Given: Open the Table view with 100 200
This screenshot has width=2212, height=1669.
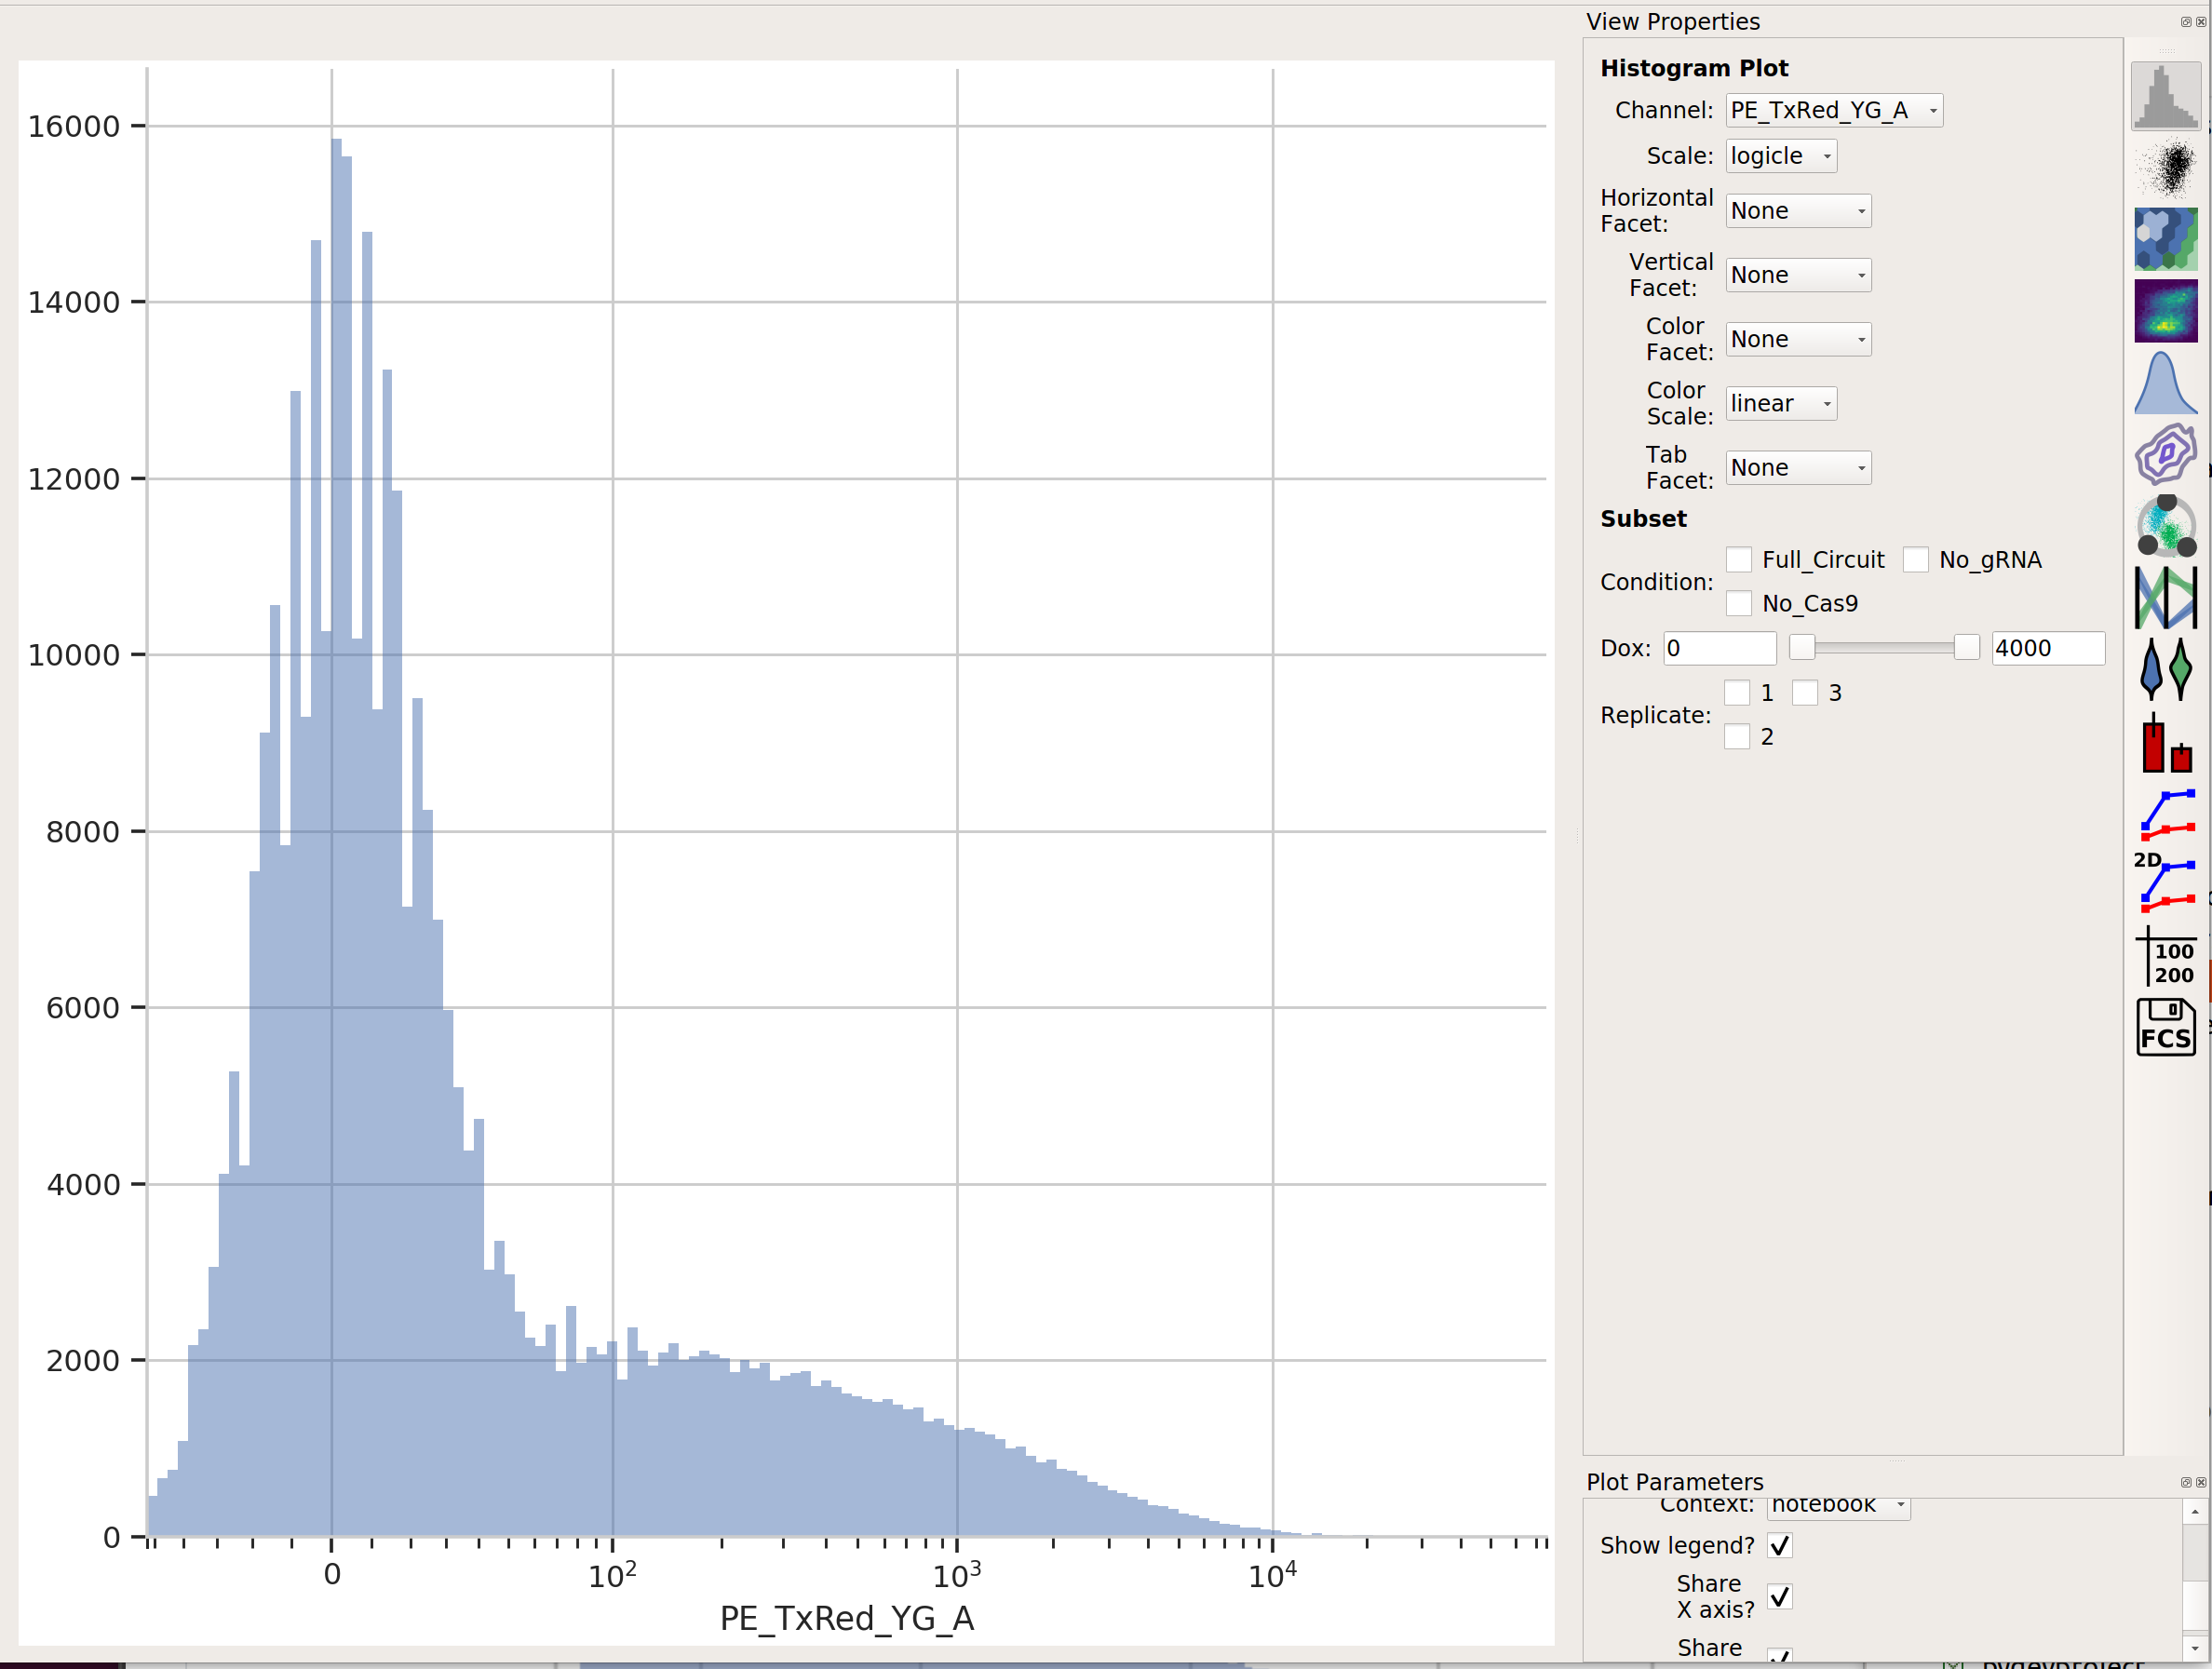Looking at the screenshot, I should 2165,956.
